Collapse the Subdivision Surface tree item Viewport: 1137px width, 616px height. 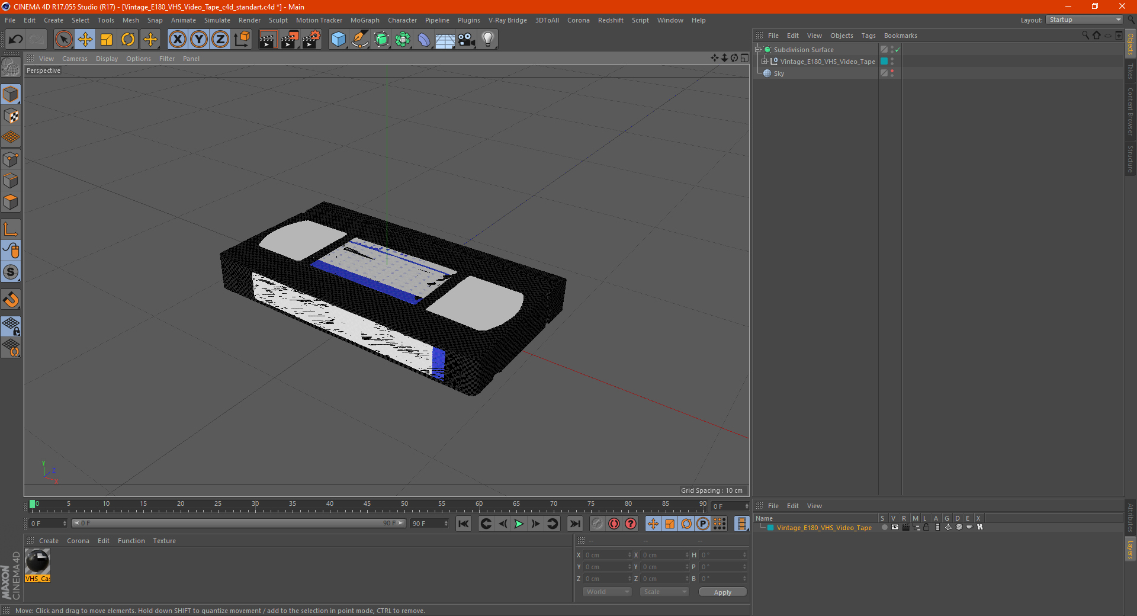click(x=757, y=50)
